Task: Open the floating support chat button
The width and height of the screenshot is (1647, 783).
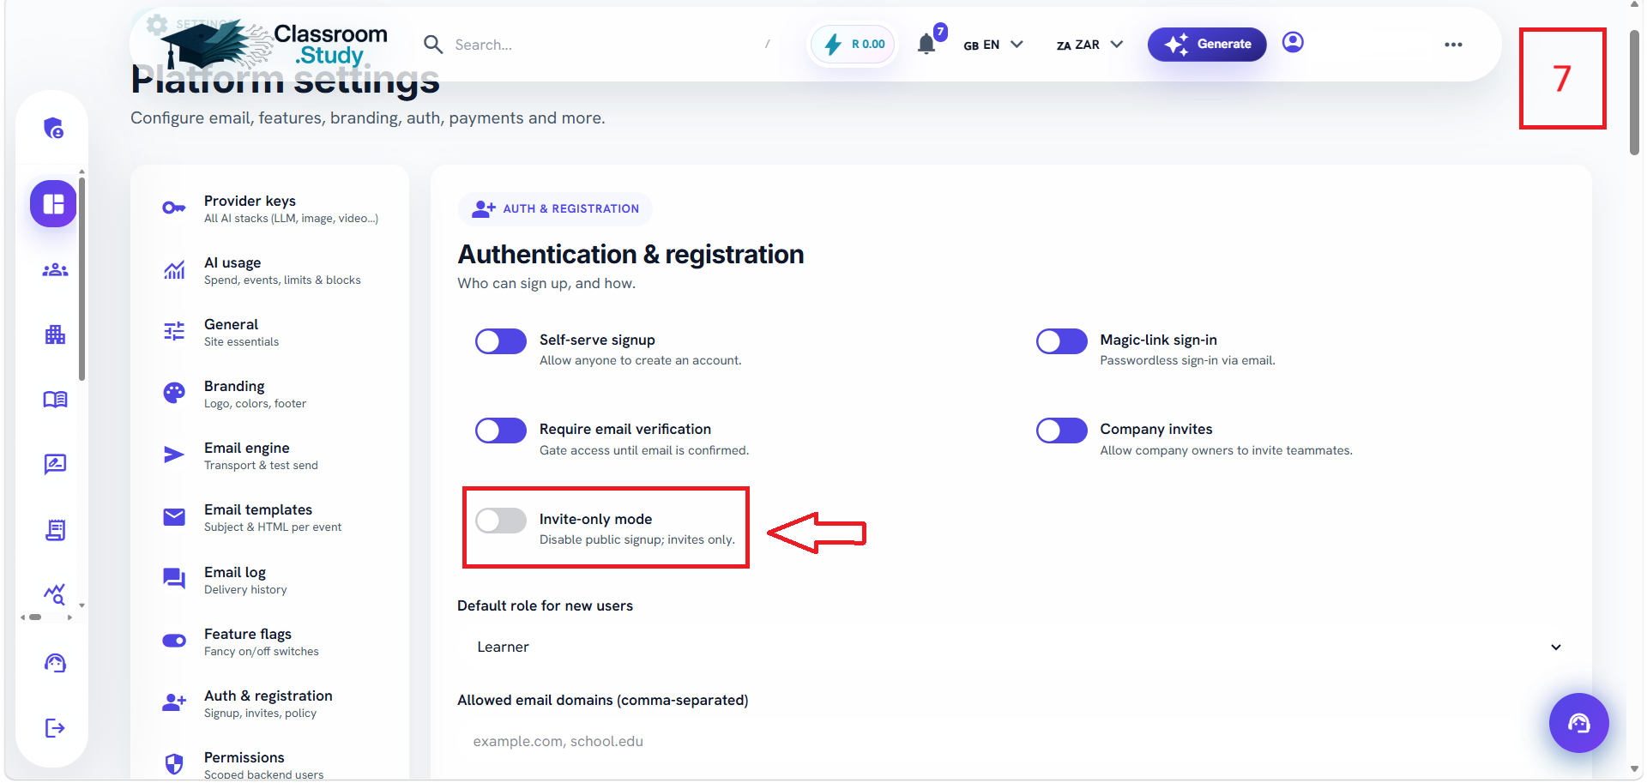Action: [1578, 723]
